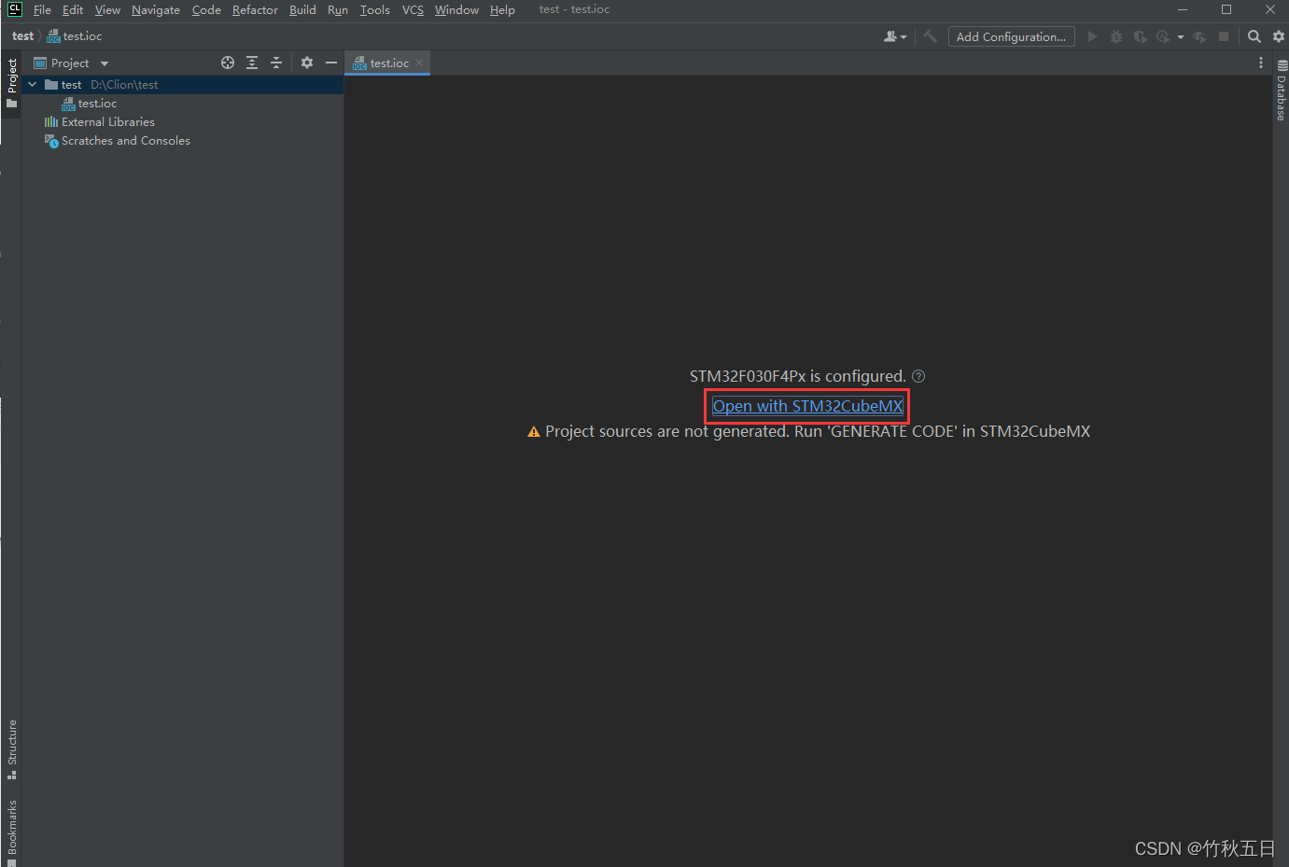Toggle the Database tool window tab
Image resolution: width=1289 pixels, height=867 pixels.
(x=1281, y=91)
